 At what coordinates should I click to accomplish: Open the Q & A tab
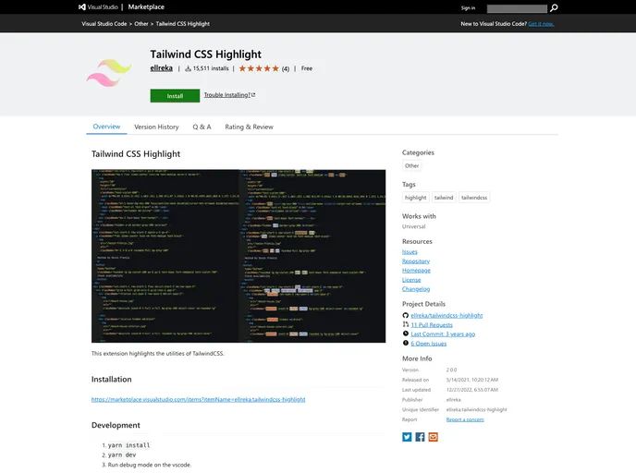coord(202,127)
